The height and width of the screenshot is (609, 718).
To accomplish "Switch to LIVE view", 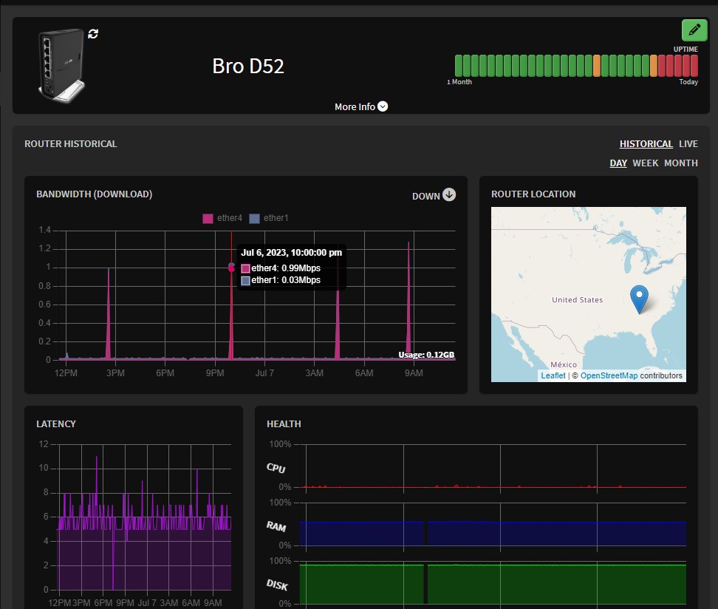I will tap(688, 144).
